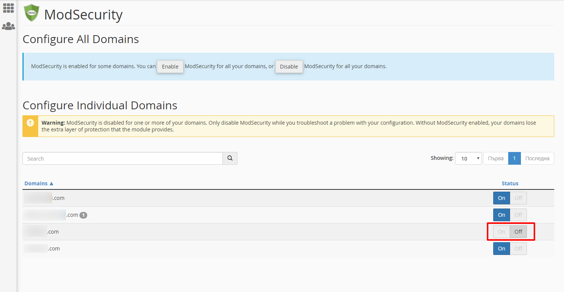
Task: Click the ModSecurity shield logo
Action: point(31,13)
